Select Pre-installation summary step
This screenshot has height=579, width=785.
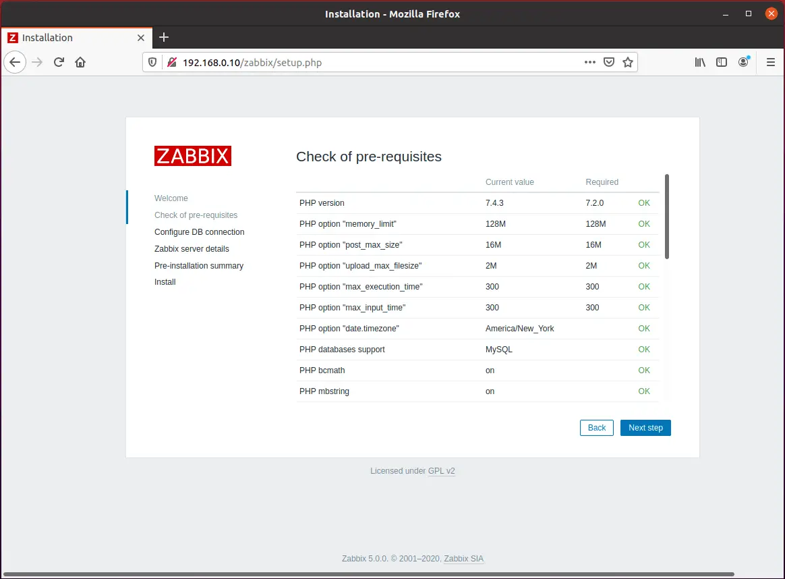point(199,265)
